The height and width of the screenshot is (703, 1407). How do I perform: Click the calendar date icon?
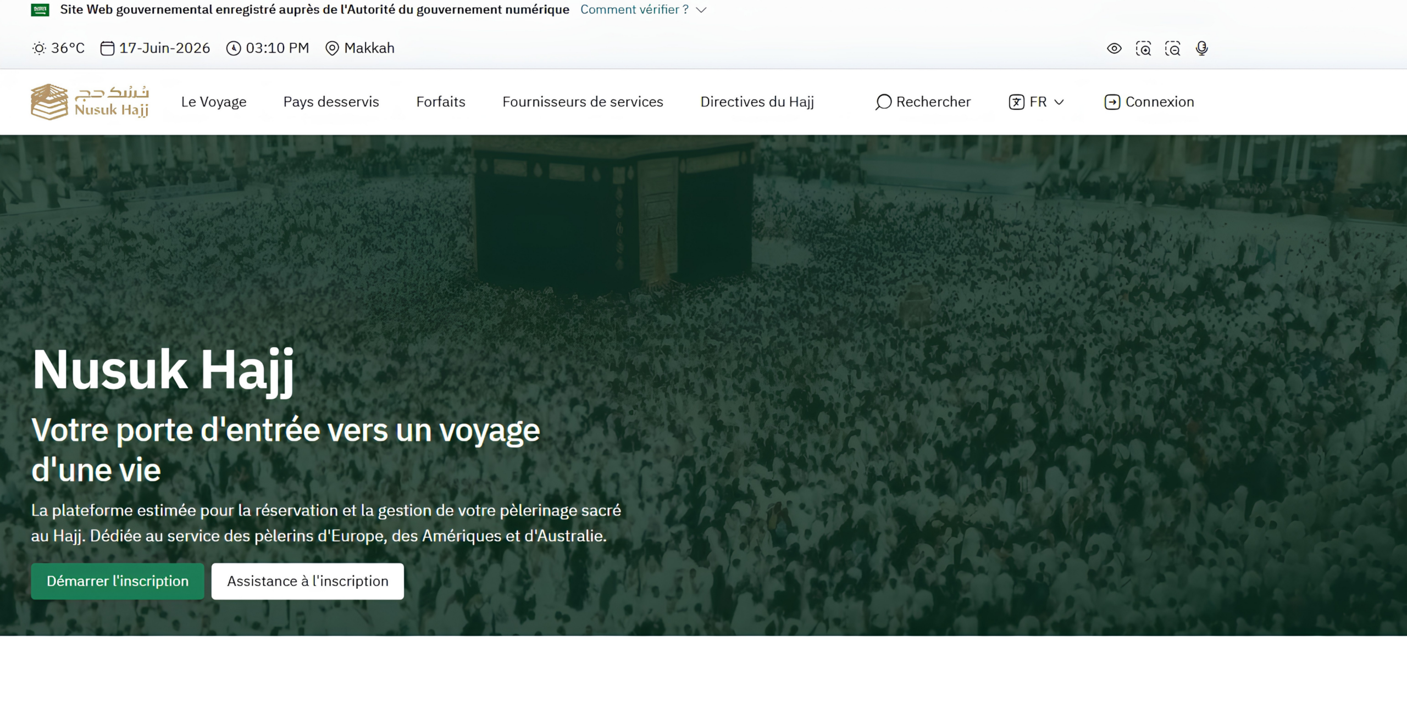107,48
